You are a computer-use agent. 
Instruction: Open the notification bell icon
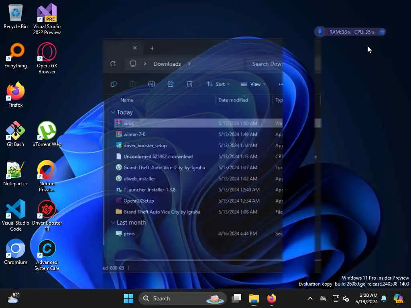tap(384, 298)
